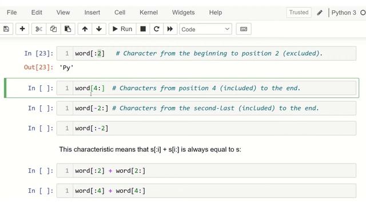Image resolution: width=366 pixels, height=206 pixels.
Task: Insert a cell below with the plus icon
Action: coord(22,29)
